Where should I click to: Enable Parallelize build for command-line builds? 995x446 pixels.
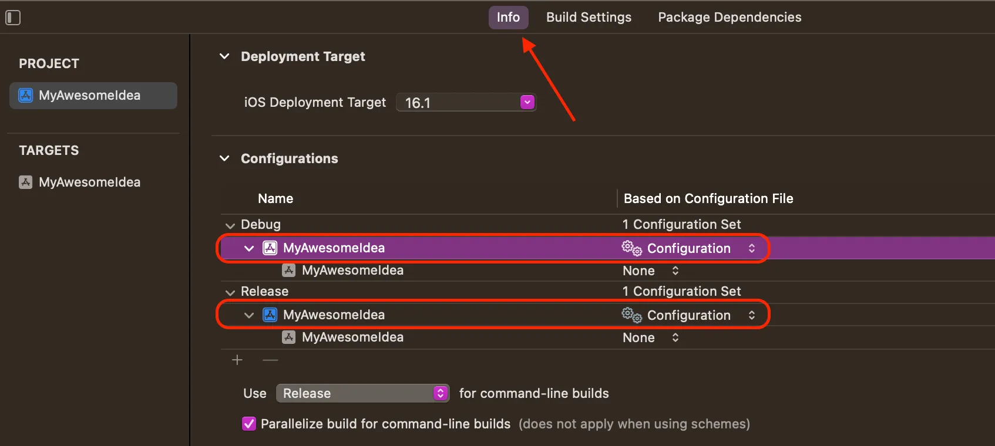[248, 424]
